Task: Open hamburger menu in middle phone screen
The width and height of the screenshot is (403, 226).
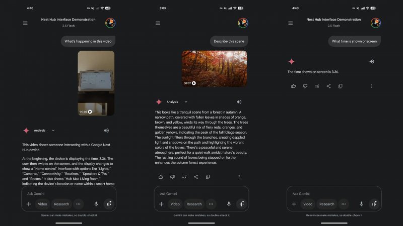Action: click(158, 23)
